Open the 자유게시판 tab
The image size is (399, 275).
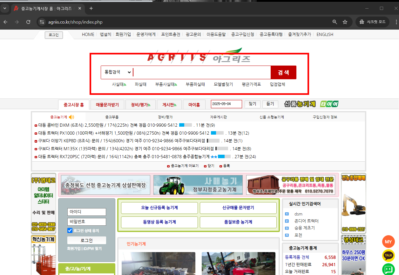219,116
